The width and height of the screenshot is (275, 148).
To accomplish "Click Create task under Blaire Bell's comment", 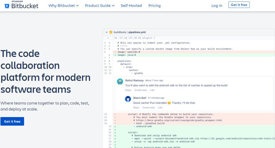I will click(x=149, y=107).
